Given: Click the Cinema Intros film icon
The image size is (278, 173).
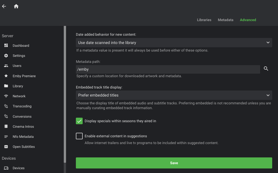Looking at the screenshot, I should [x=6, y=126].
